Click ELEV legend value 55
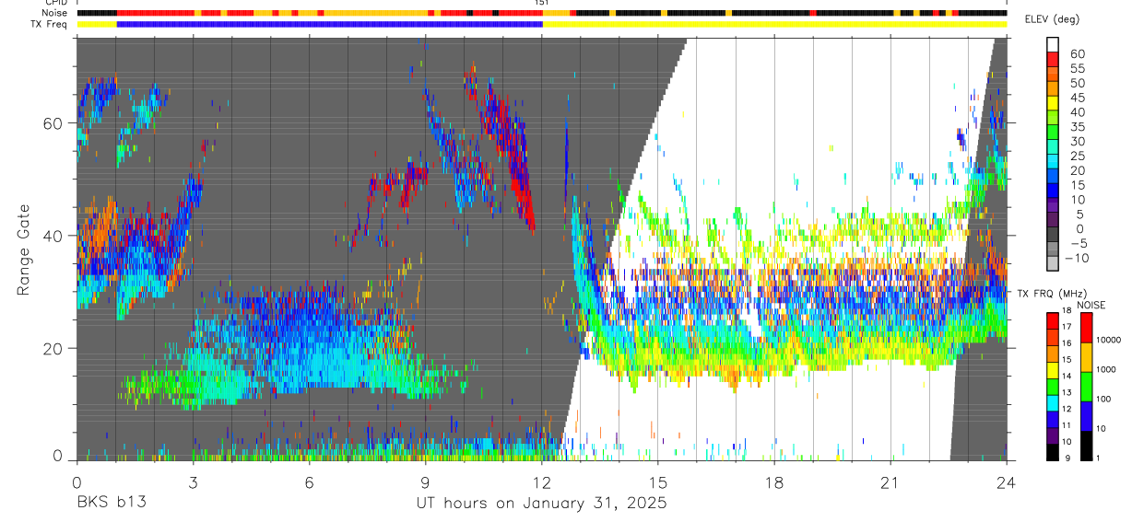This screenshot has height=522, width=1132. click(x=1077, y=69)
